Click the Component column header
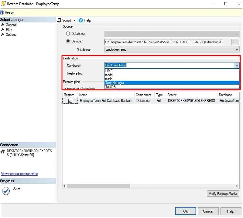 point(144,95)
